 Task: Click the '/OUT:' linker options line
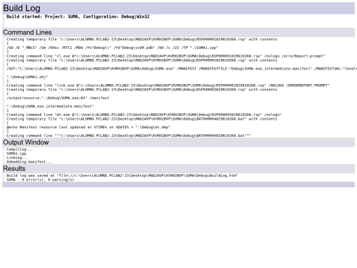click(x=181, y=69)
